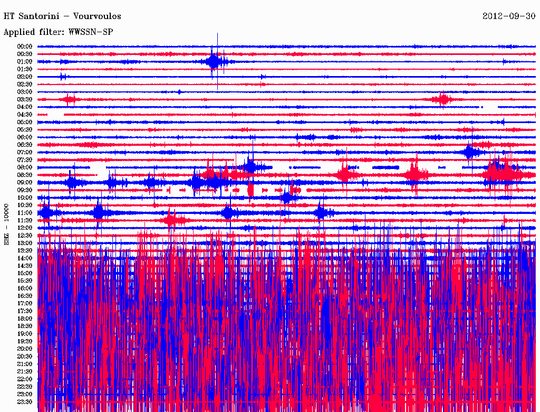Screen dimensions: 540x412
Task: Select the 05:30 time label
Action: click(x=25, y=129)
